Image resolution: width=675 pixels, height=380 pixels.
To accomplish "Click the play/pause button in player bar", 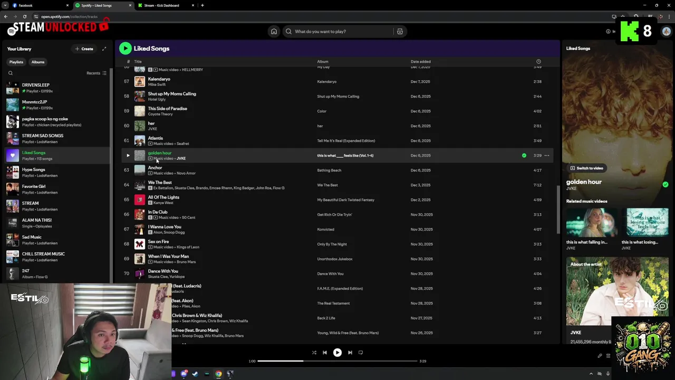I will 337,353.
